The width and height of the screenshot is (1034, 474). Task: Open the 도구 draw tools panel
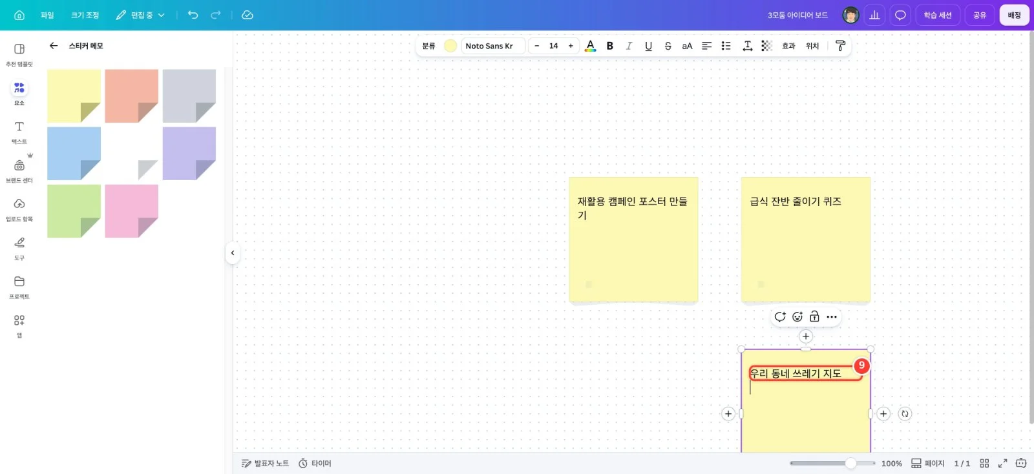pos(19,249)
